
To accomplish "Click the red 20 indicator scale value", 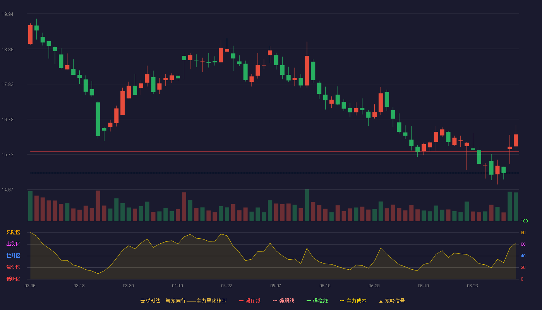I will [x=523, y=267].
